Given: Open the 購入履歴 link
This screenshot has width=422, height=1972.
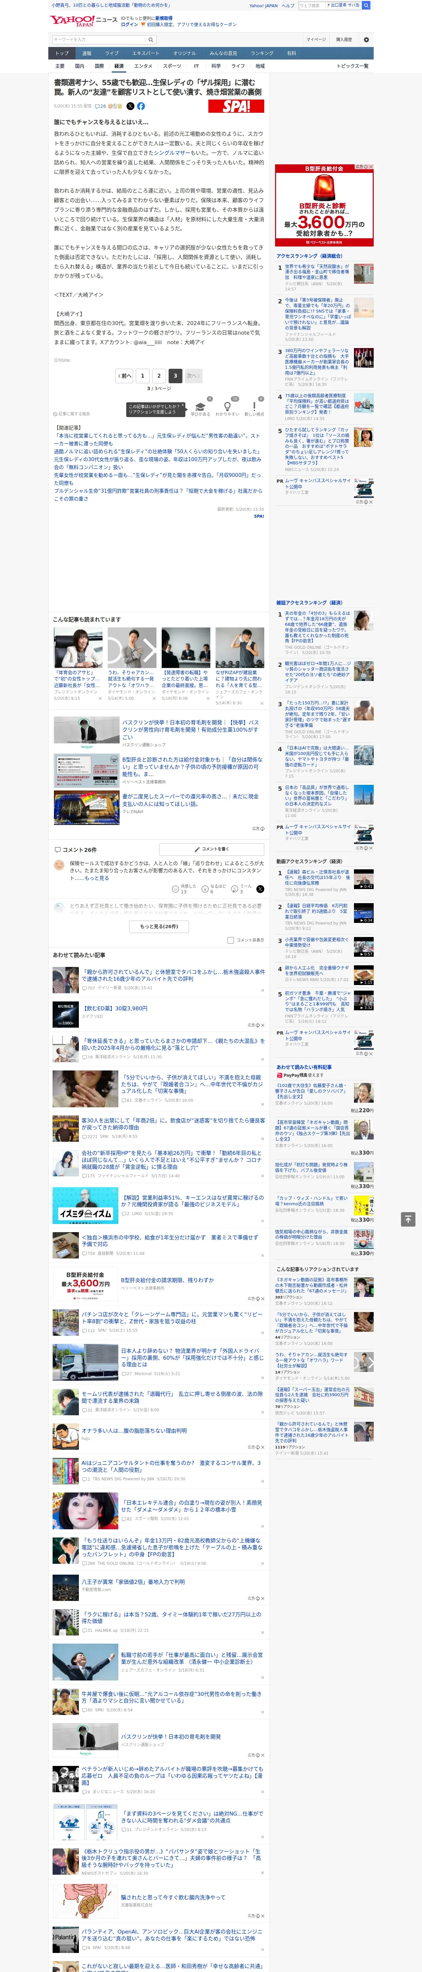Looking at the screenshot, I should 344,40.
